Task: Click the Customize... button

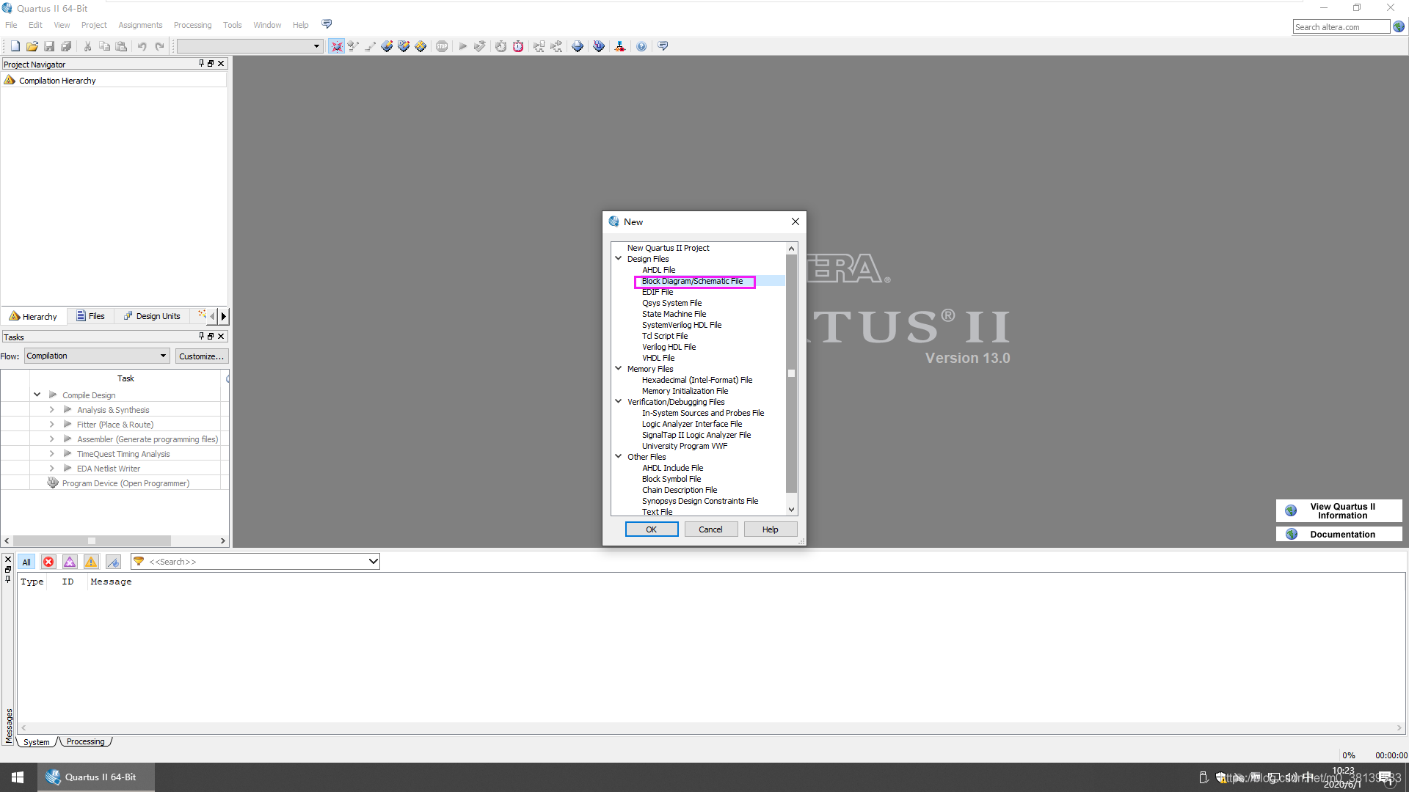Action: pyautogui.click(x=201, y=356)
